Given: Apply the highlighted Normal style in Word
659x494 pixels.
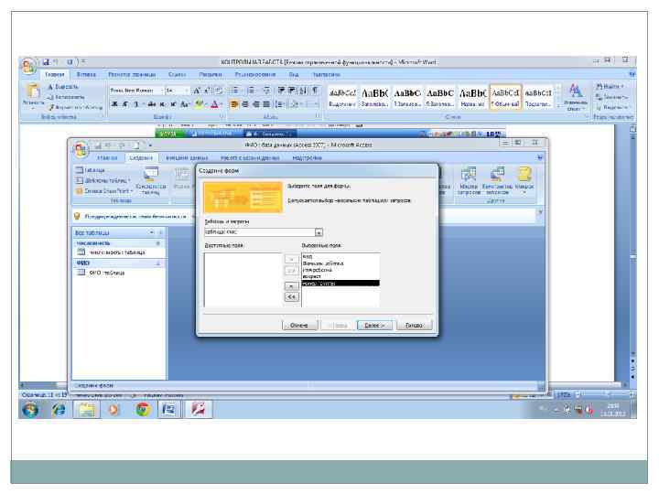Looking at the screenshot, I should pyautogui.click(x=505, y=97).
